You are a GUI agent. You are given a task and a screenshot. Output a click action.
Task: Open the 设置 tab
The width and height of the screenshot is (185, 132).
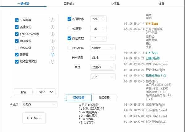coord(161,4)
